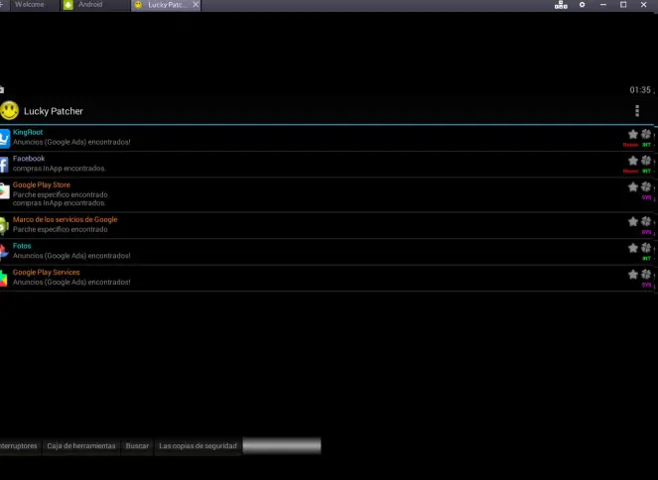Click the Google Play Services icon
This screenshot has width=658, height=480.
pos(4,279)
